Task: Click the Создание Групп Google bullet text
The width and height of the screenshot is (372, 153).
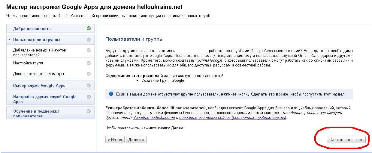Action: pos(162,80)
